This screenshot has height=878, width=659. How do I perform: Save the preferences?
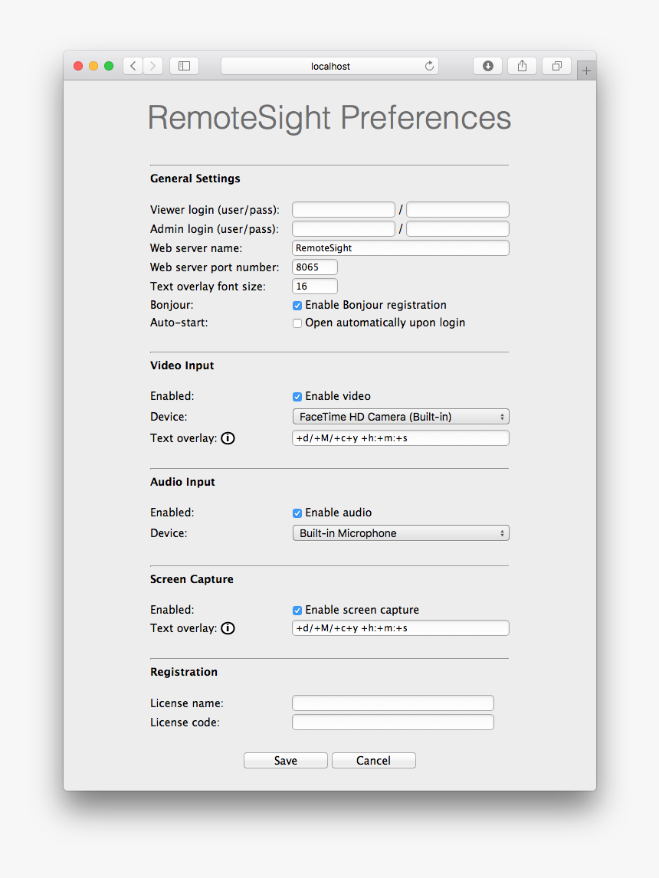click(286, 761)
